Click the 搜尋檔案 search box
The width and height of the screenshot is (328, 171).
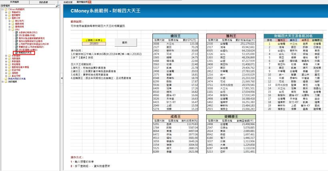coord(28,6)
